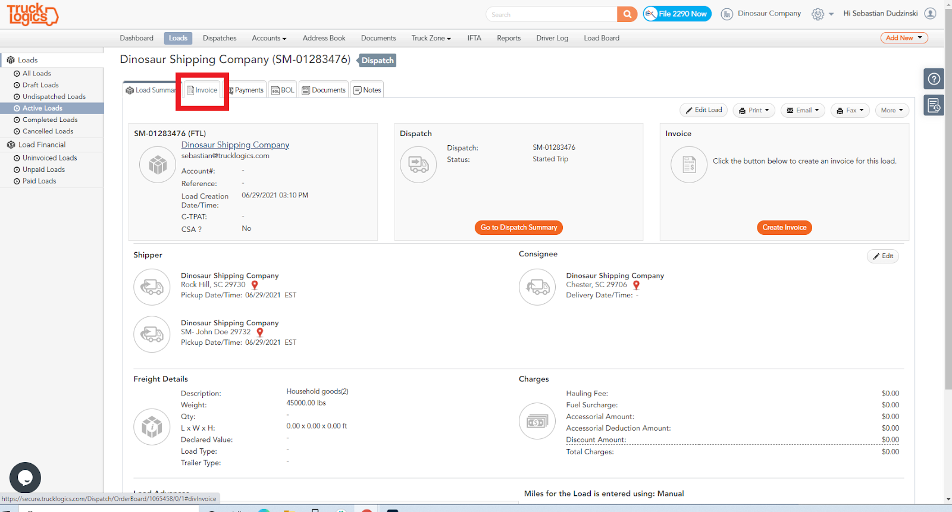Screen dimensions: 952x512
Task: Open Driver Log page
Action: 552,38
